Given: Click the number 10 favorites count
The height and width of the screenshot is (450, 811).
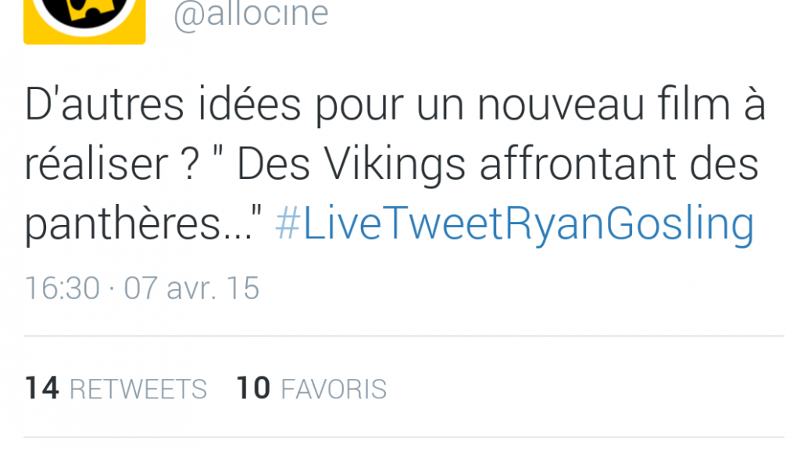Looking at the screenshot, I should (253, 388).
